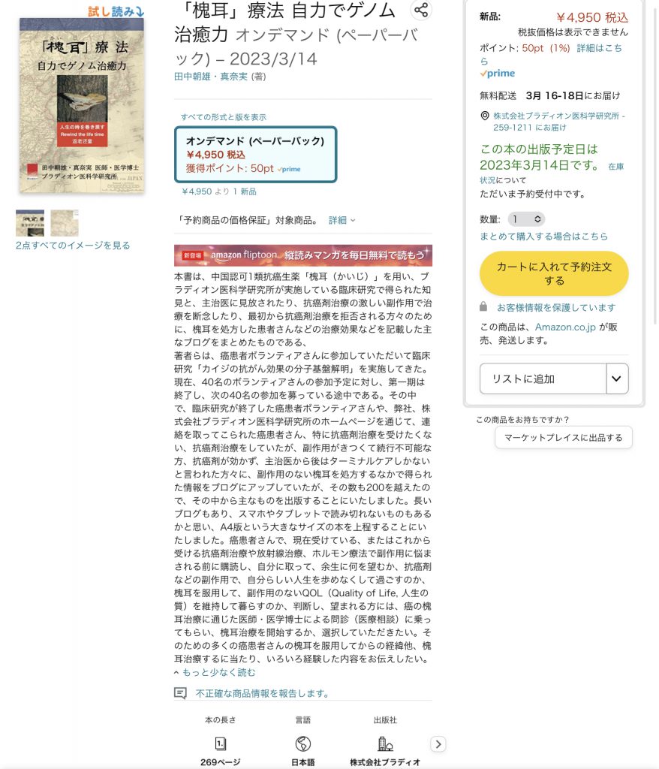Click the secure transaction lock icon
The width and height of the screenshot is (659, 769).
click(x=483, y=306)
